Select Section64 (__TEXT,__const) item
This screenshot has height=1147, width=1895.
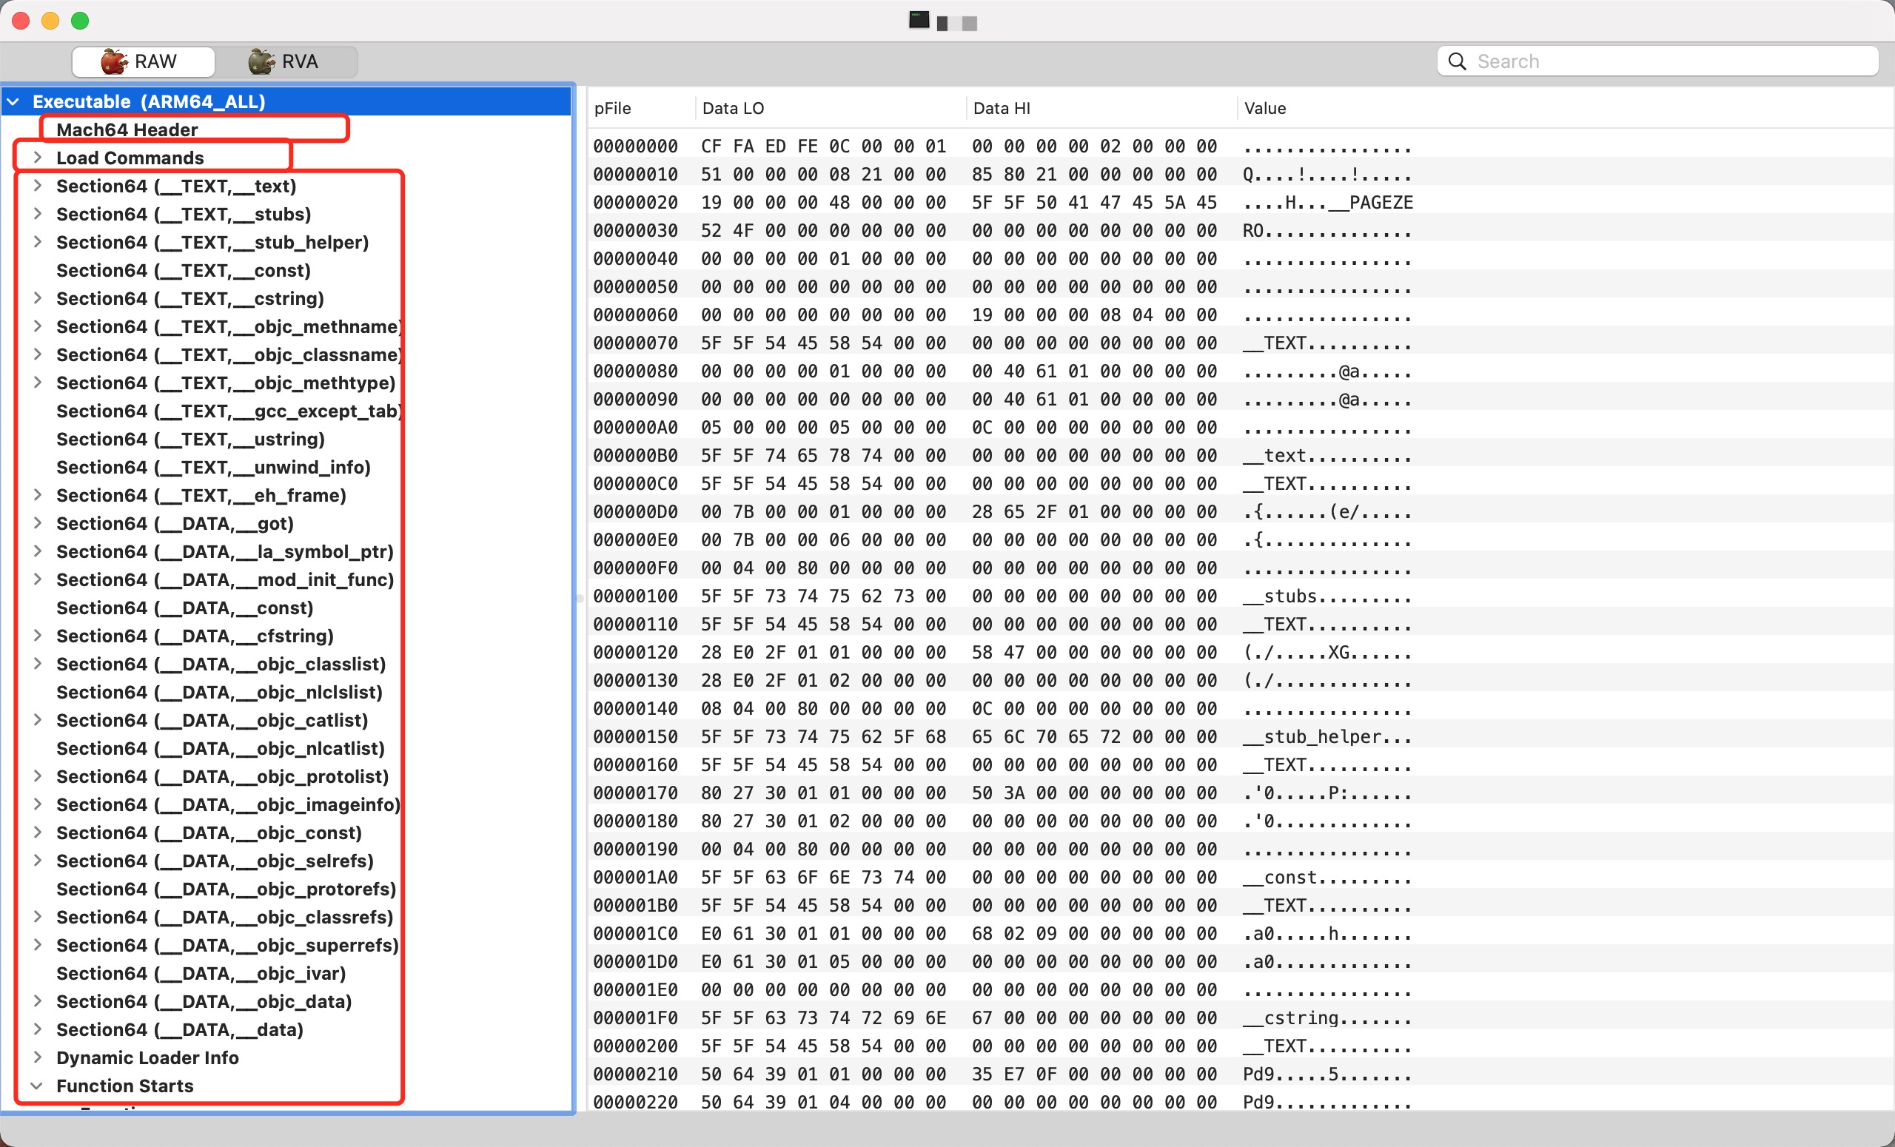[183, 270]
